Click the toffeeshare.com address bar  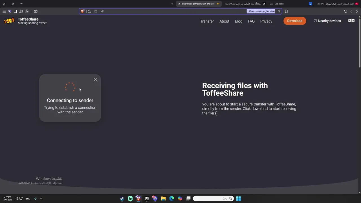tap(180, 11)
